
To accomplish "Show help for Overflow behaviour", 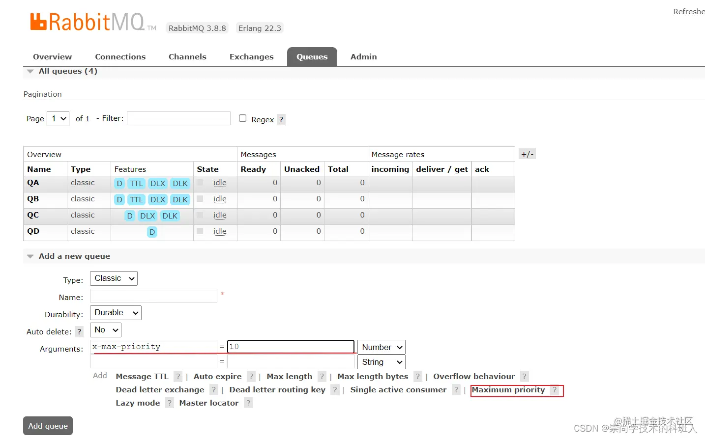I will point(525,377).
